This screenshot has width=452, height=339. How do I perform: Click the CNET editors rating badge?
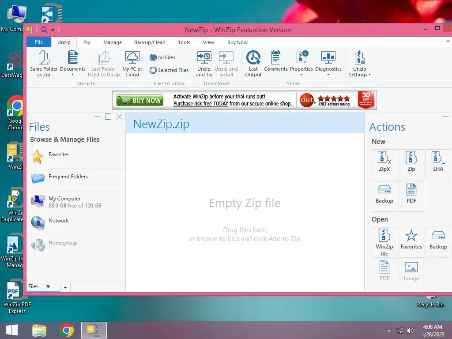tap(325, 100)
